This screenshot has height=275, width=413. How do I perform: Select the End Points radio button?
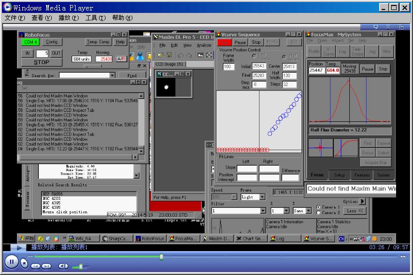pos(254,56)
